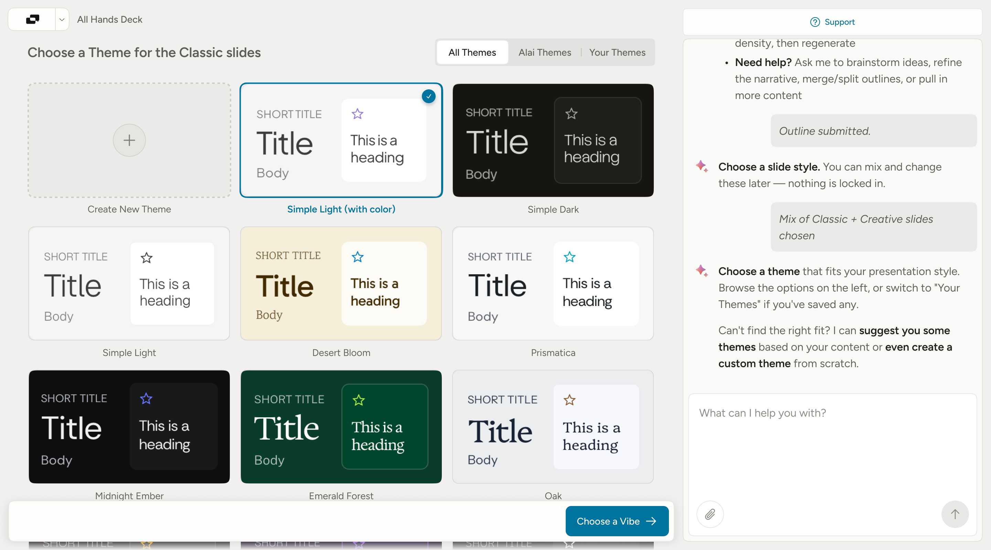Click the brown star in Oak card
Image resolution: width=991 pixels, height=550 pixels.
(x=569, y=400)
